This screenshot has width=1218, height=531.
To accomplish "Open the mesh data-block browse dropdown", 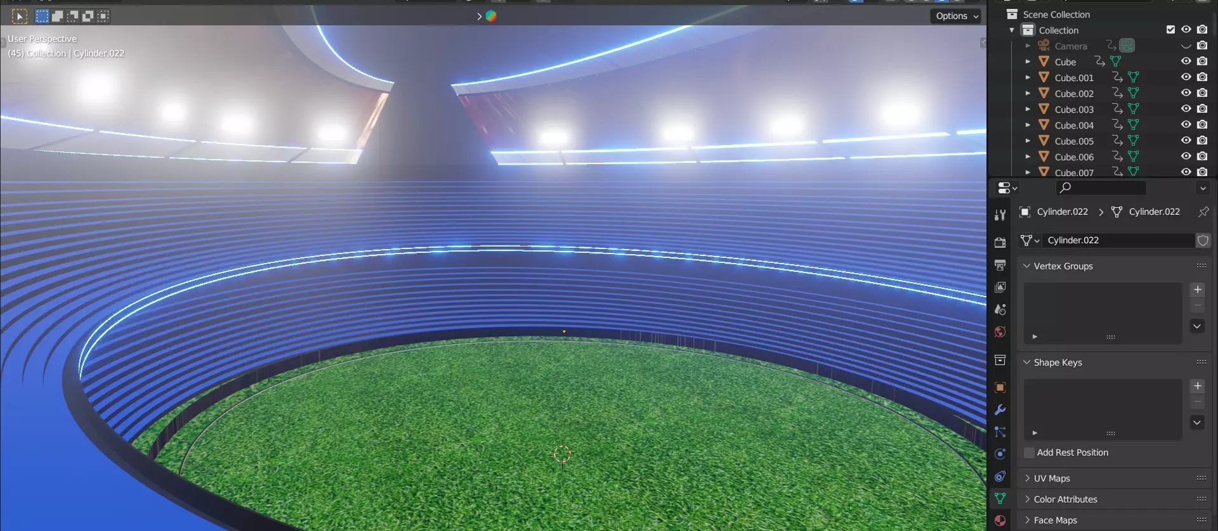I will pyautogui.click(x=1030, y=240).
